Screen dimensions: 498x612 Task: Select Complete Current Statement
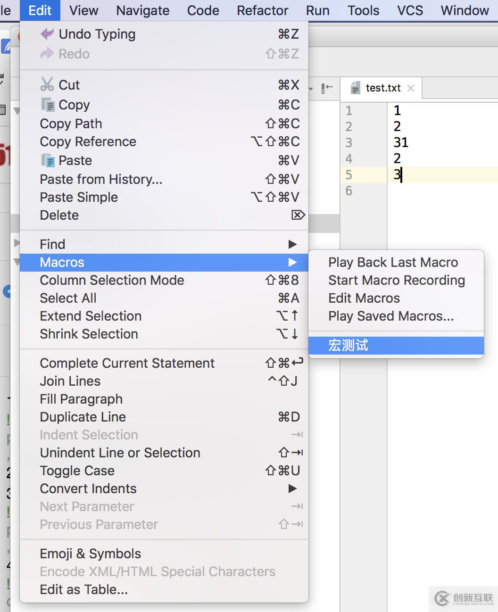tap(164, 363)
